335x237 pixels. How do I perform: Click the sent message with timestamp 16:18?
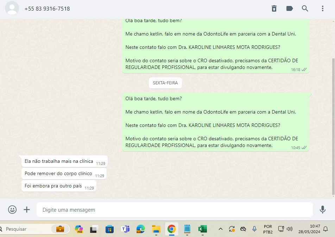click(216, 46)
